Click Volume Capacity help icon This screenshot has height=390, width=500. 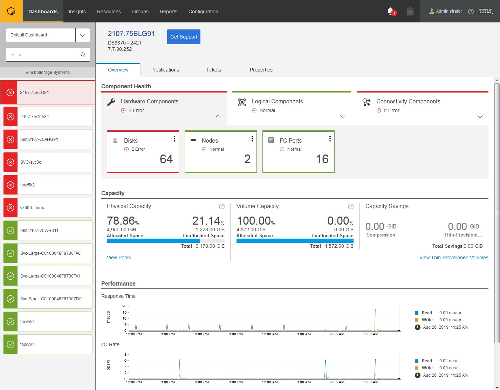click(x=350, y=206)
